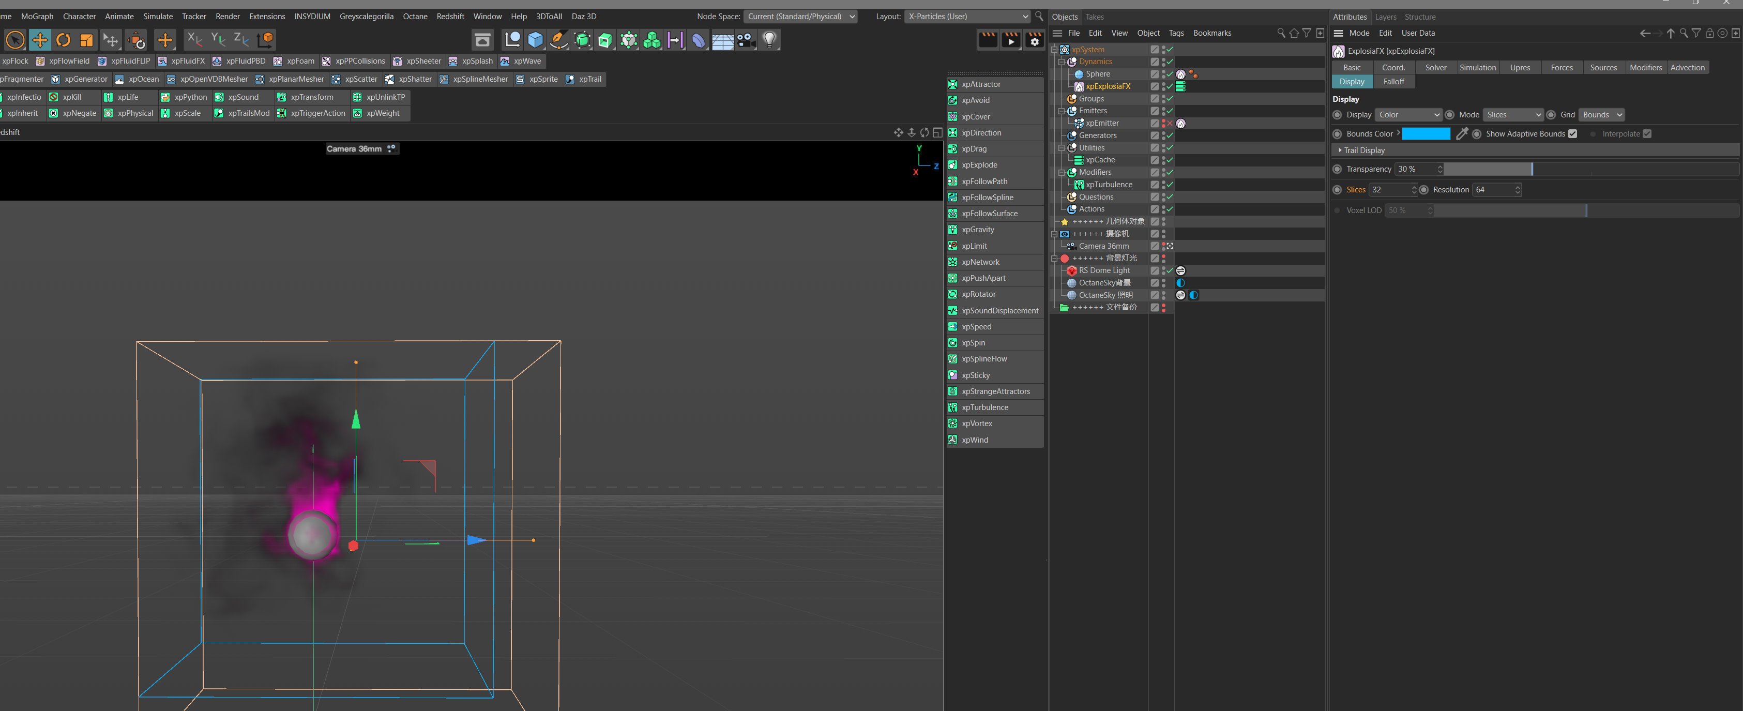The image size is (1743, 711).
Task: Toggle Camera 36mm visibility dots
Action: pos(1163,246)
